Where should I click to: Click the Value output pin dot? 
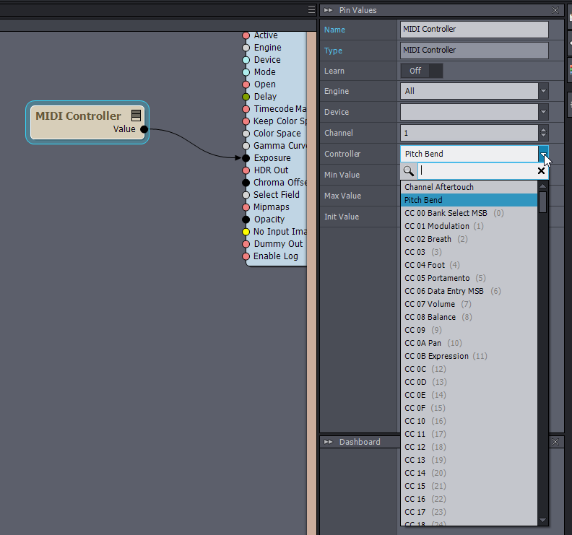coord(144,129)
